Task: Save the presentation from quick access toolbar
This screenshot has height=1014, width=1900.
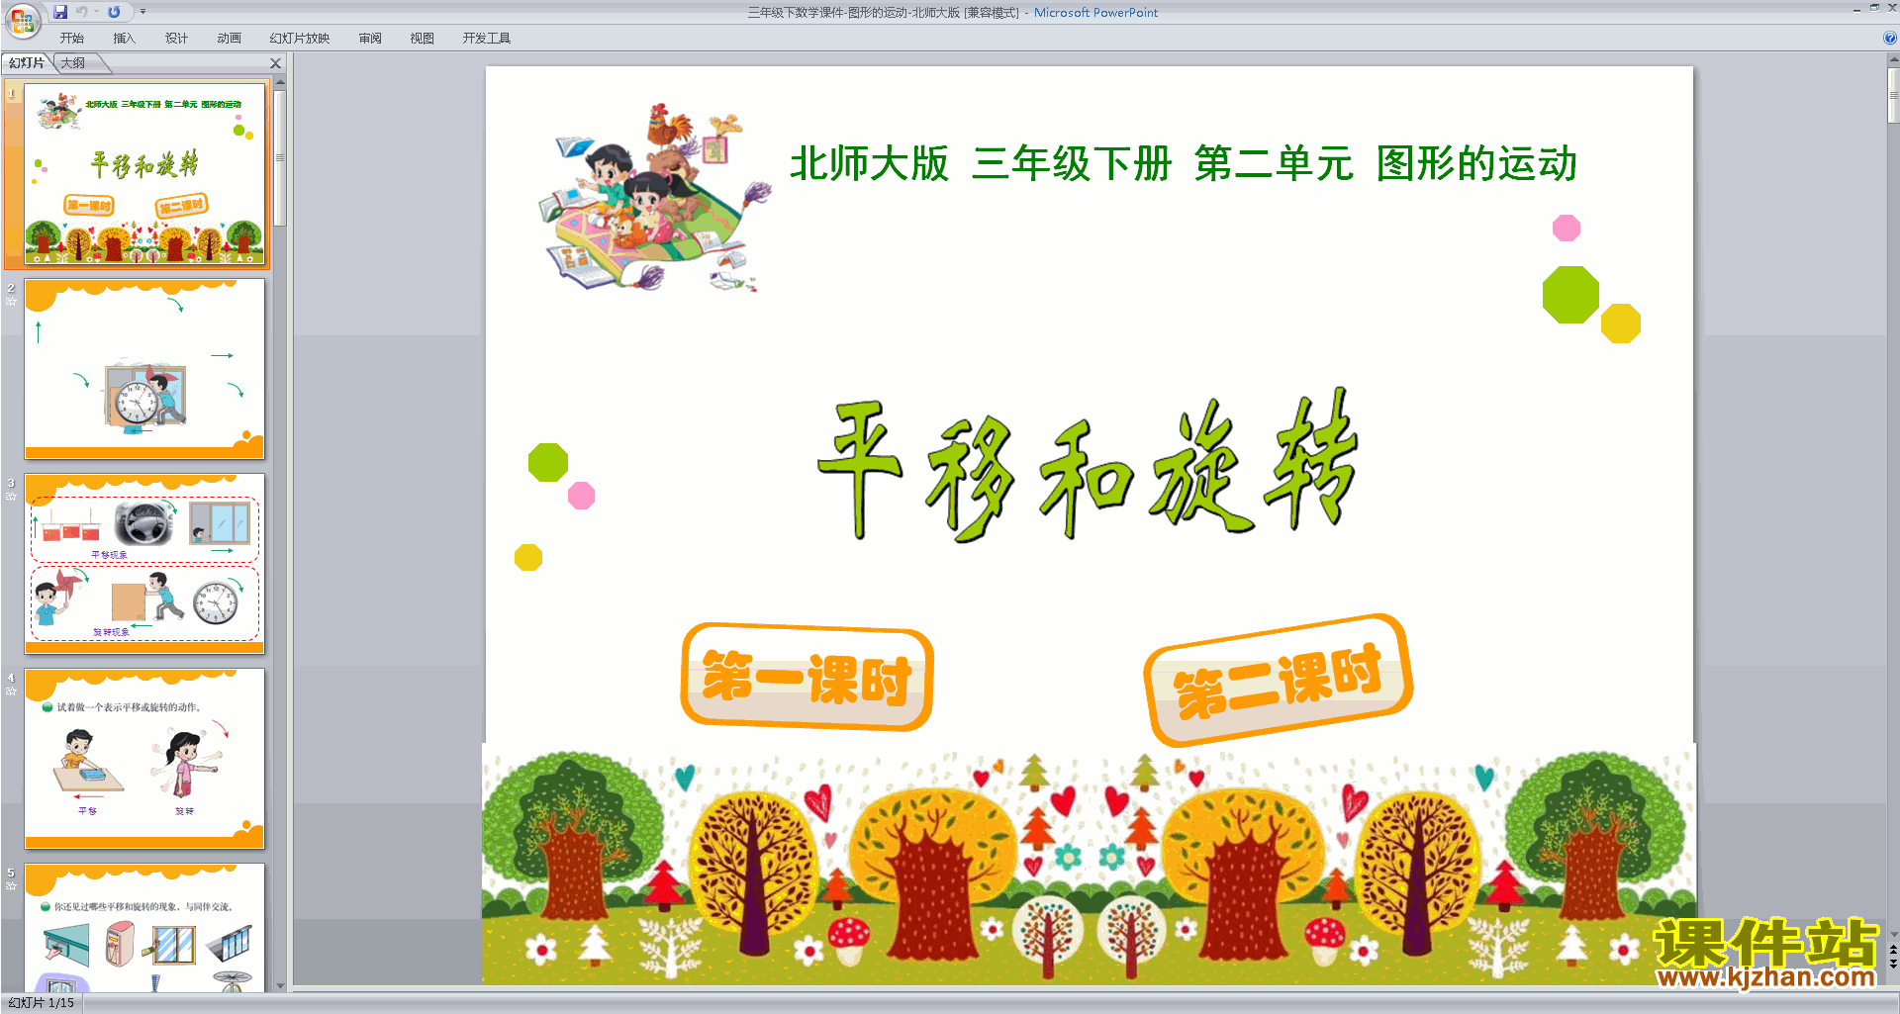Action: tap(60, 12)
